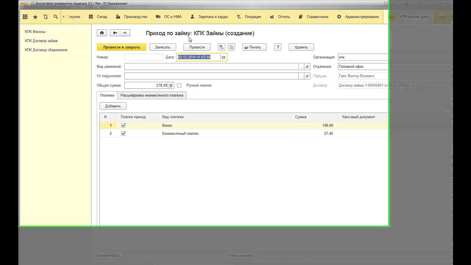471x265 pixels.
Task: Select the Ежемесячный платеж cell
Action: (x=224, y=134)
